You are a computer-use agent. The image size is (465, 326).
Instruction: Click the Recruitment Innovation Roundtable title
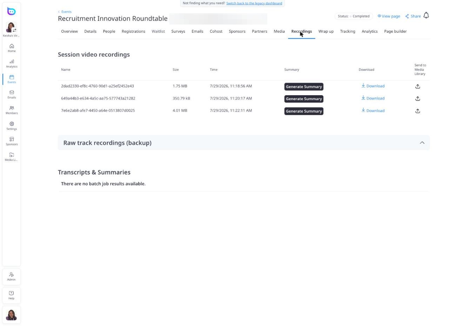113,19
